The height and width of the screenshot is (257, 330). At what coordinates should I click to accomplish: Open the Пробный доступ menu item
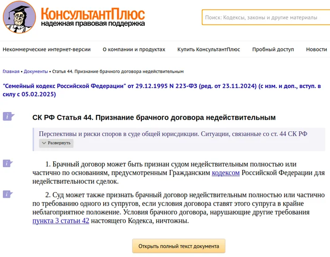point(272,49)
